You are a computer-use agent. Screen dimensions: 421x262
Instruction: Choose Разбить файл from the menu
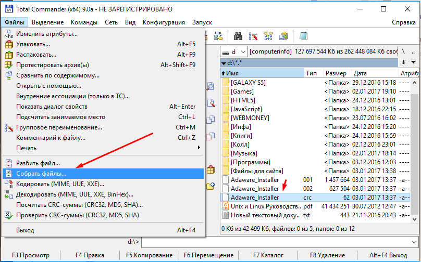(38, 163)
